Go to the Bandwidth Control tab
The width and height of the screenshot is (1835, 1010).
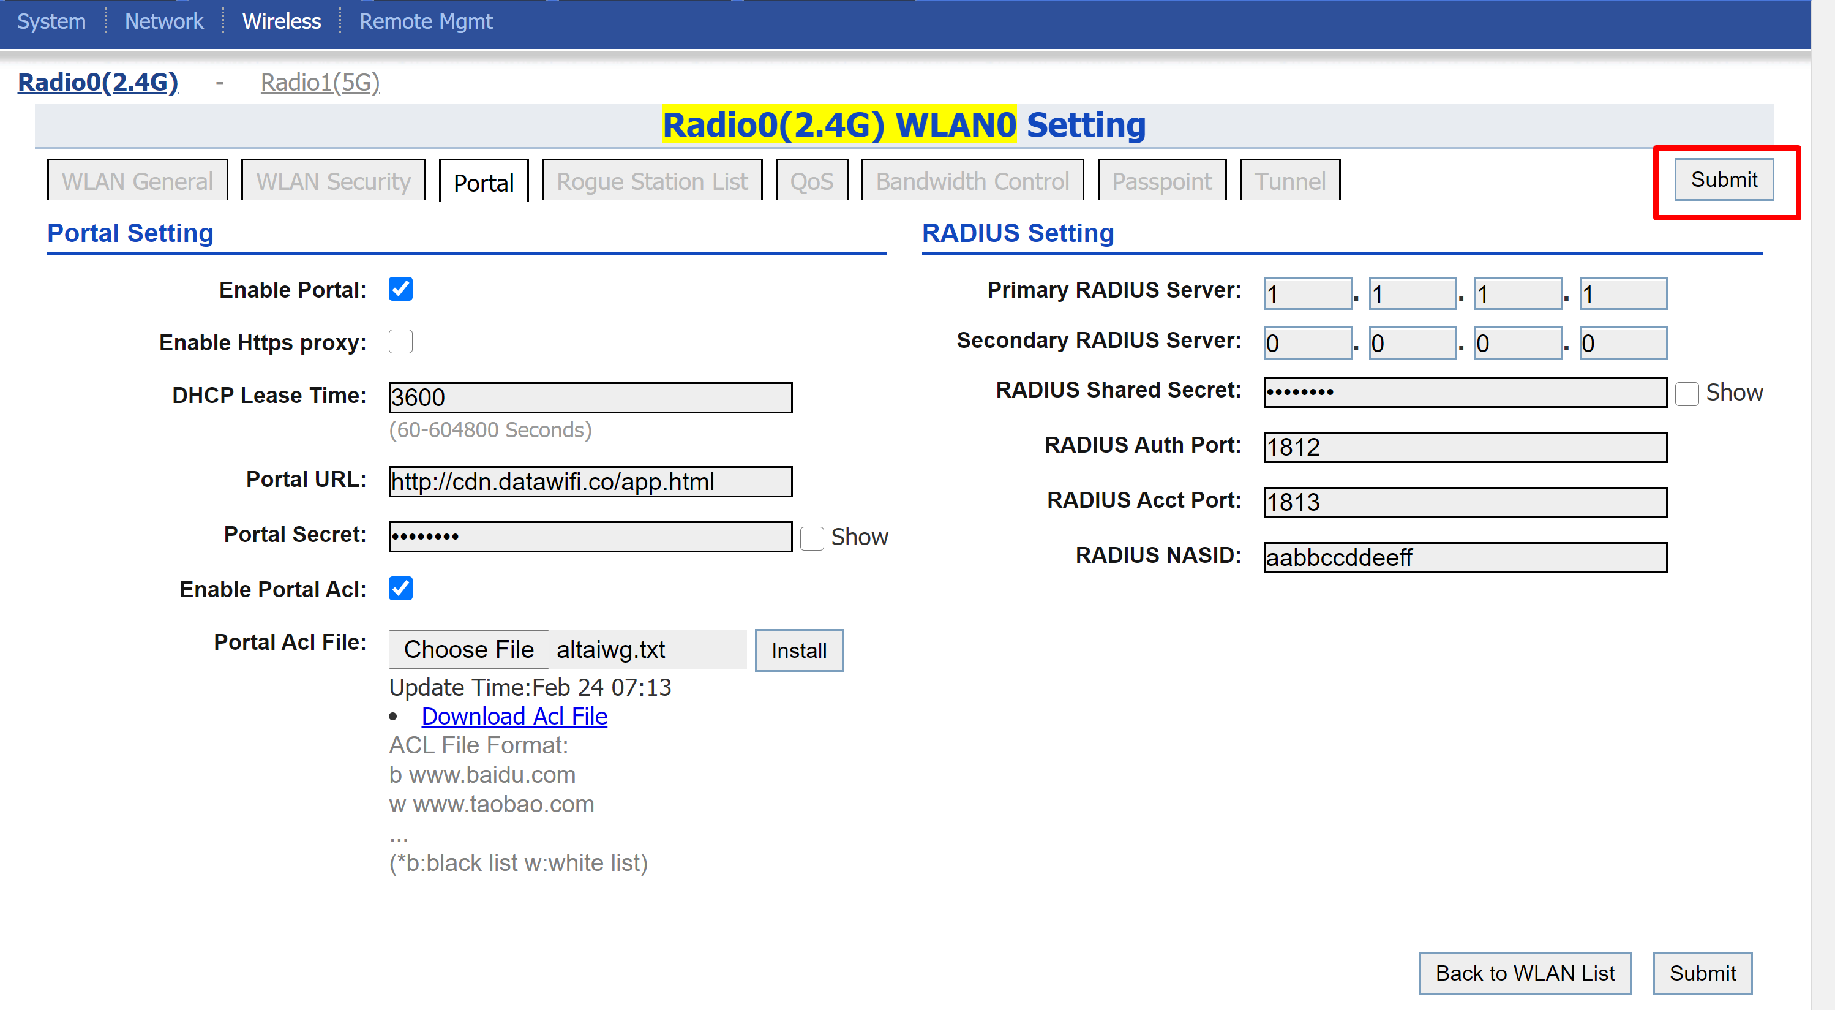[x=972, y=182]
